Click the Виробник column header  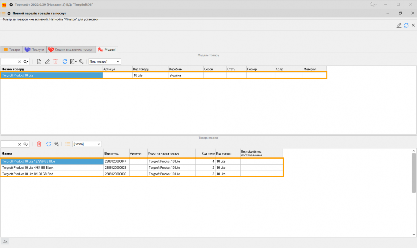coord(185,69)
